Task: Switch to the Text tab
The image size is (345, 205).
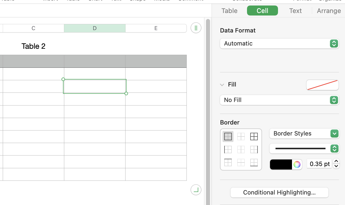Action: click(295, 11)
